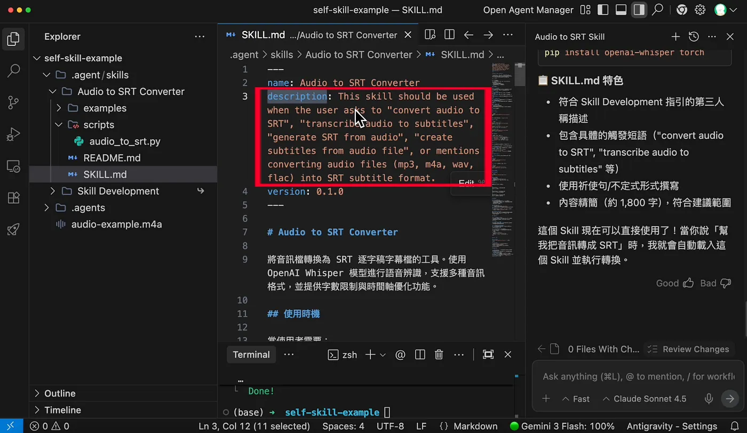This screenshot has height=433, width=747.
Task: Click the search magnifier in title bar
Action: point(658,10)
